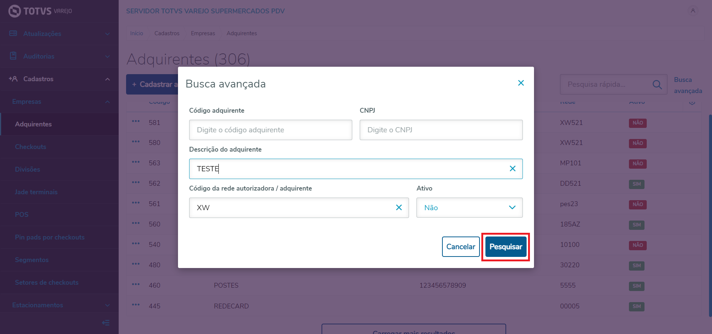Open row actions for adquirente 460

(x=136, y=284)
